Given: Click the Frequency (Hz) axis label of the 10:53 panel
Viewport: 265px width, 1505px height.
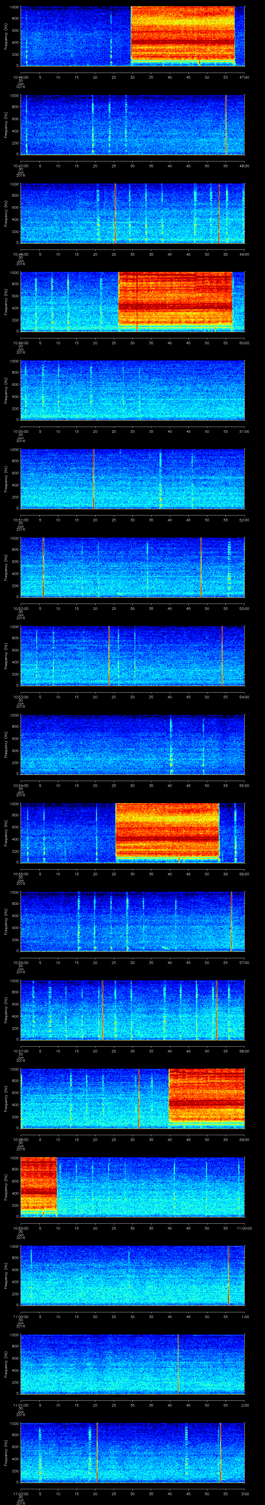Looking at the screenshot, I should [x=6, y=655].
